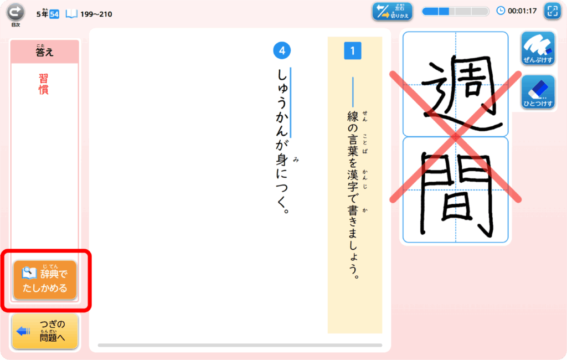Click the horizontal scrollbar under the question

240,345
